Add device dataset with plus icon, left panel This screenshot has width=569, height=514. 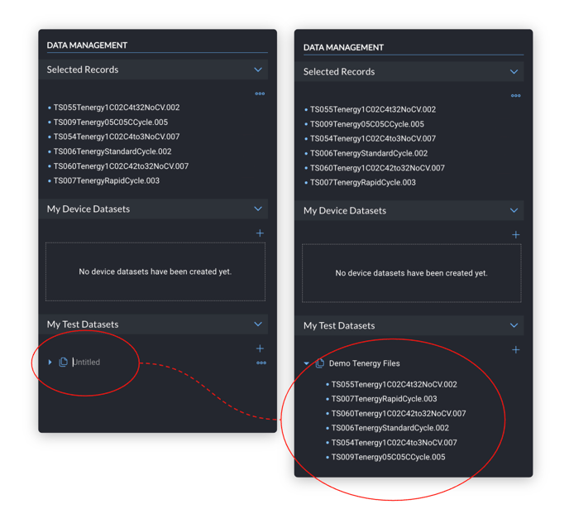pos(260,233)
